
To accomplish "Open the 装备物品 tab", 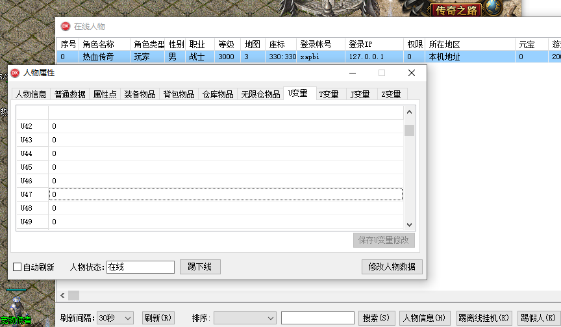I will [140, 94].
